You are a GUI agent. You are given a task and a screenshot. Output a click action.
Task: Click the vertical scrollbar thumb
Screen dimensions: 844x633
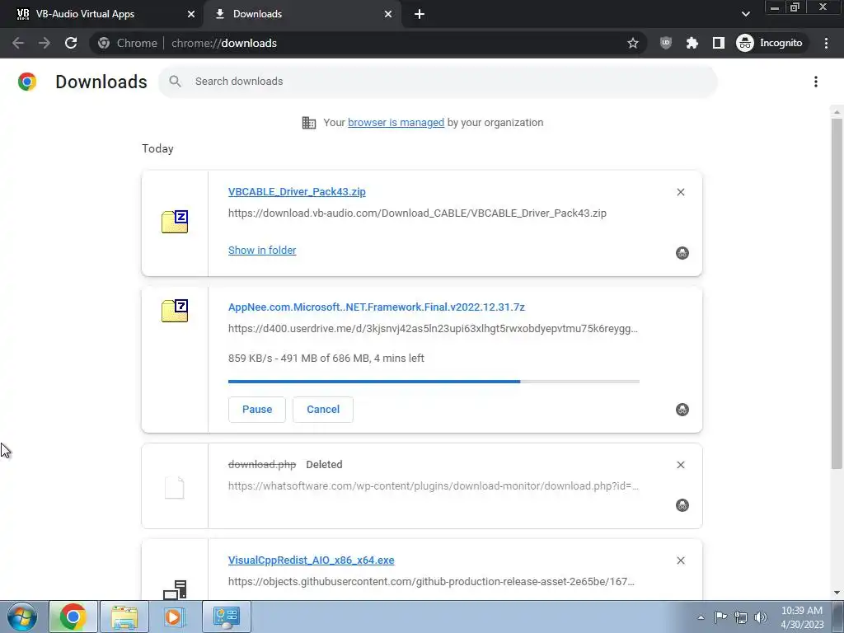(x=837, y=293)
